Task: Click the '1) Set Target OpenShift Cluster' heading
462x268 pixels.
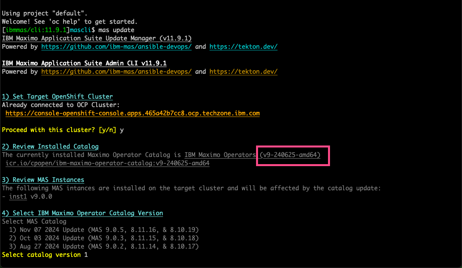Action: pyautogui.click(x=58, y=97)
